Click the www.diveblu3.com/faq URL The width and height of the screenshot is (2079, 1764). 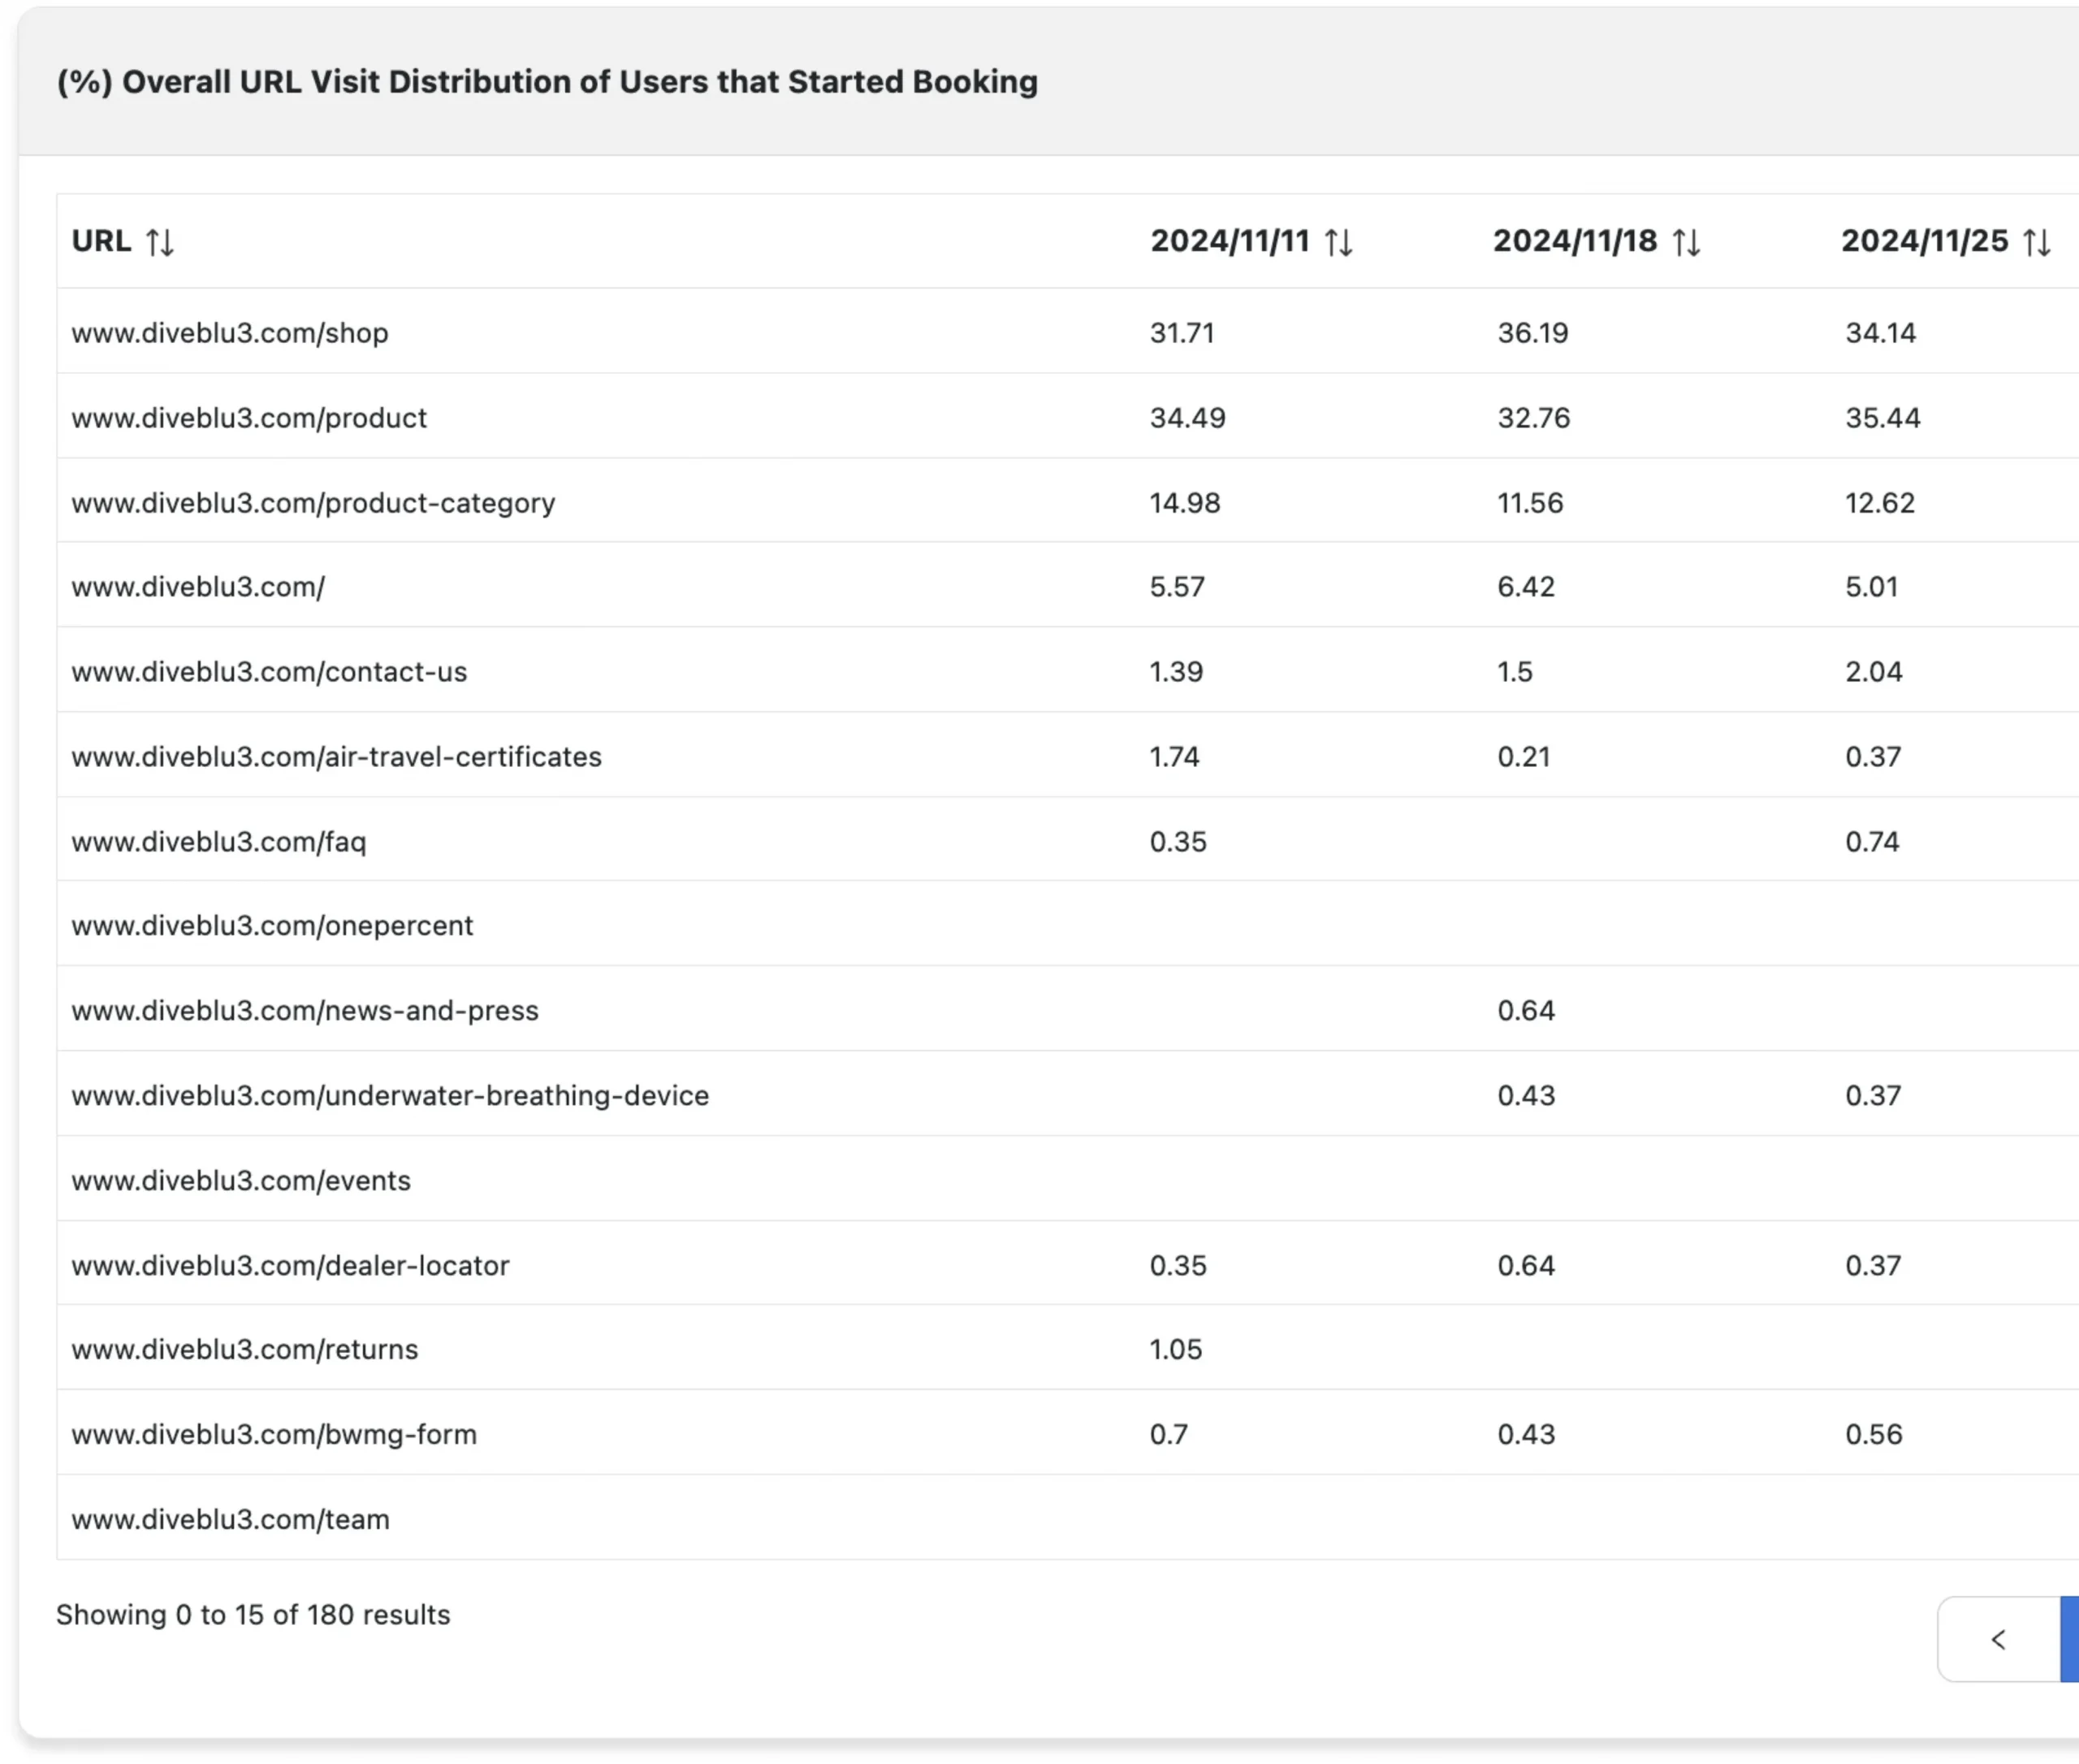coord(219,842)
